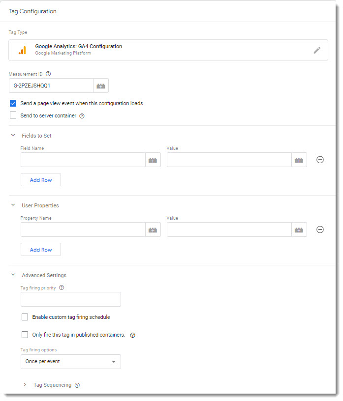Enable custom tag firing schedule checkbox
The height and width of the screenshot is (401, 343).
tap(25, 317)
